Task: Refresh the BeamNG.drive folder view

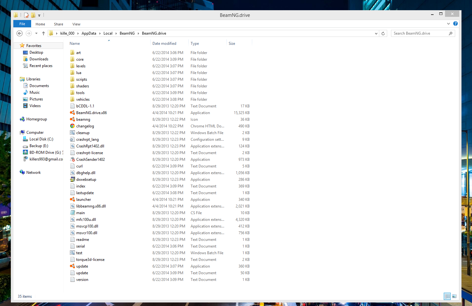Action: (383, 33)
